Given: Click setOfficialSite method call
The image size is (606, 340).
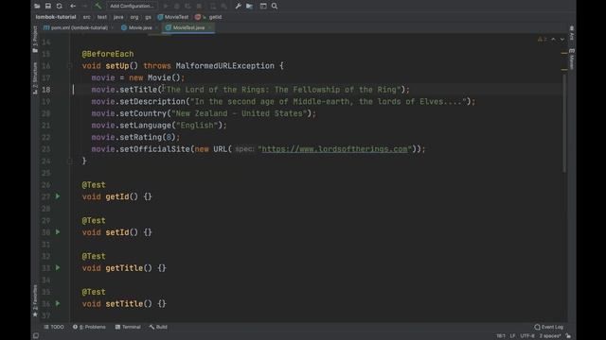Looking at the screenshot, I should [154, 149].
